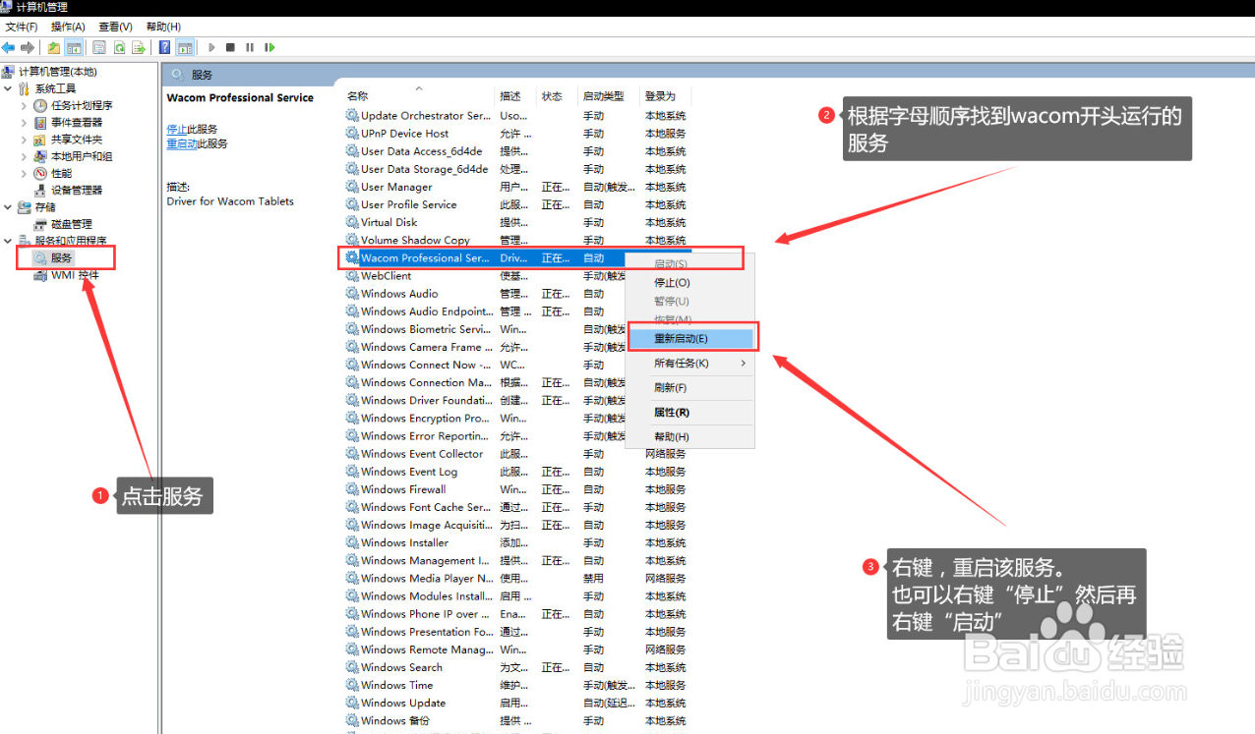Open the 所有任务(K) submenu in context menu

tap(689, 364)
